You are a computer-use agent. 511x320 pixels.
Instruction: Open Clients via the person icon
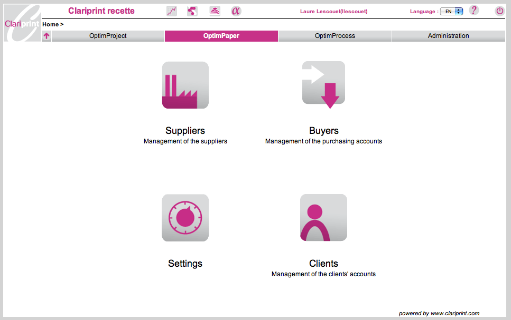pyautogui.click(x=323, y=218)
